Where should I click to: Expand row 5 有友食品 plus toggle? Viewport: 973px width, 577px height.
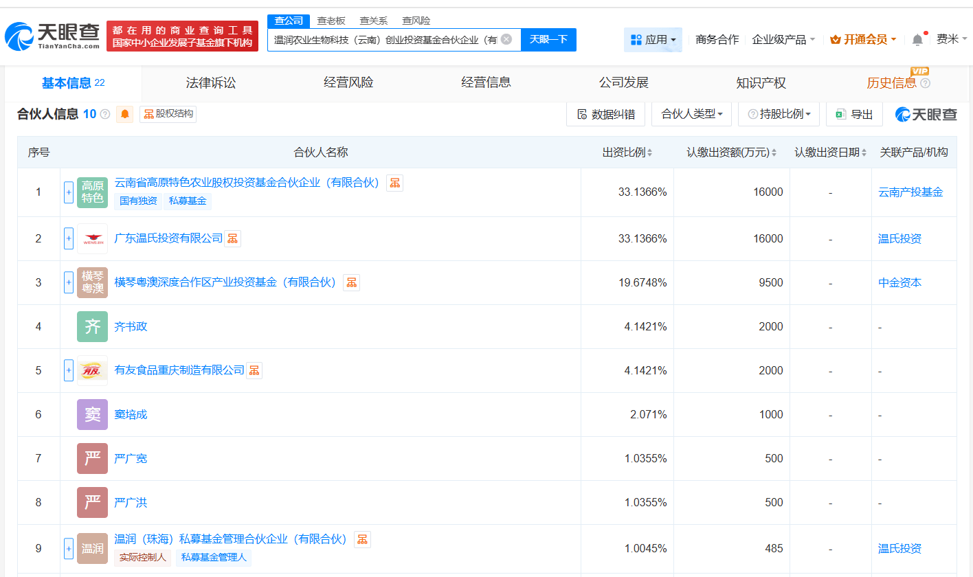pos(69,370)
